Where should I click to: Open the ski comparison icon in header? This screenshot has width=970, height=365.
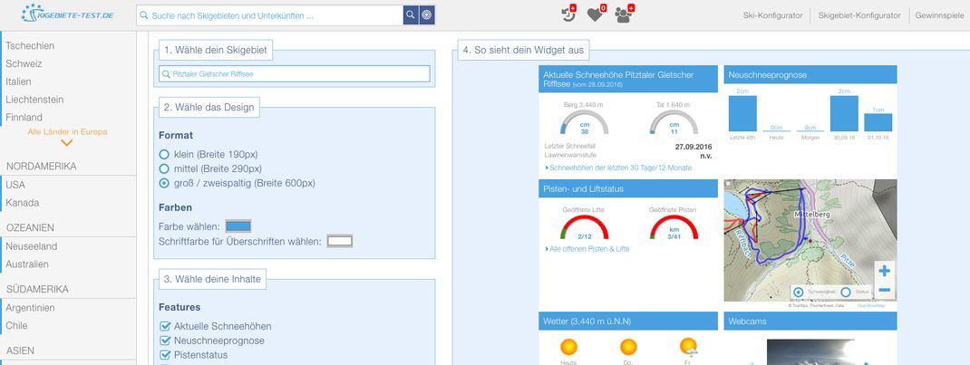567,13
